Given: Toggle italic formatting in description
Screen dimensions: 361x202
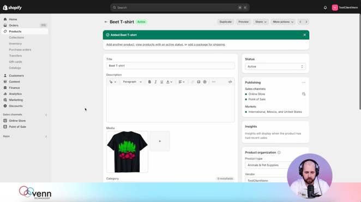Looking at the screenshot, I should tap(155, 82).
